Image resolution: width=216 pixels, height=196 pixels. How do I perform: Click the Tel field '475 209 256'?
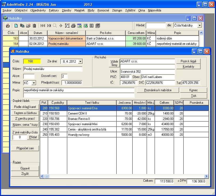[x=191, y=83]
